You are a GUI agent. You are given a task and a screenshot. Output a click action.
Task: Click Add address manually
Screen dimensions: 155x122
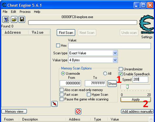(137, 111)
